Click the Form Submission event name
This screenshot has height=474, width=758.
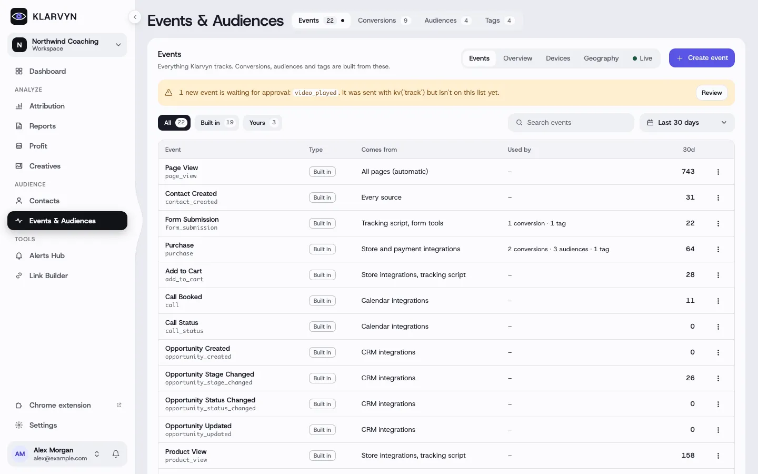[192, 220]
